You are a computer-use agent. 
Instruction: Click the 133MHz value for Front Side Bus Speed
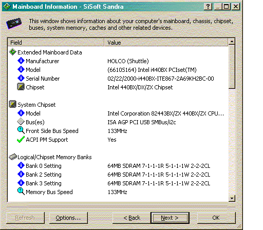coord(117,131)
